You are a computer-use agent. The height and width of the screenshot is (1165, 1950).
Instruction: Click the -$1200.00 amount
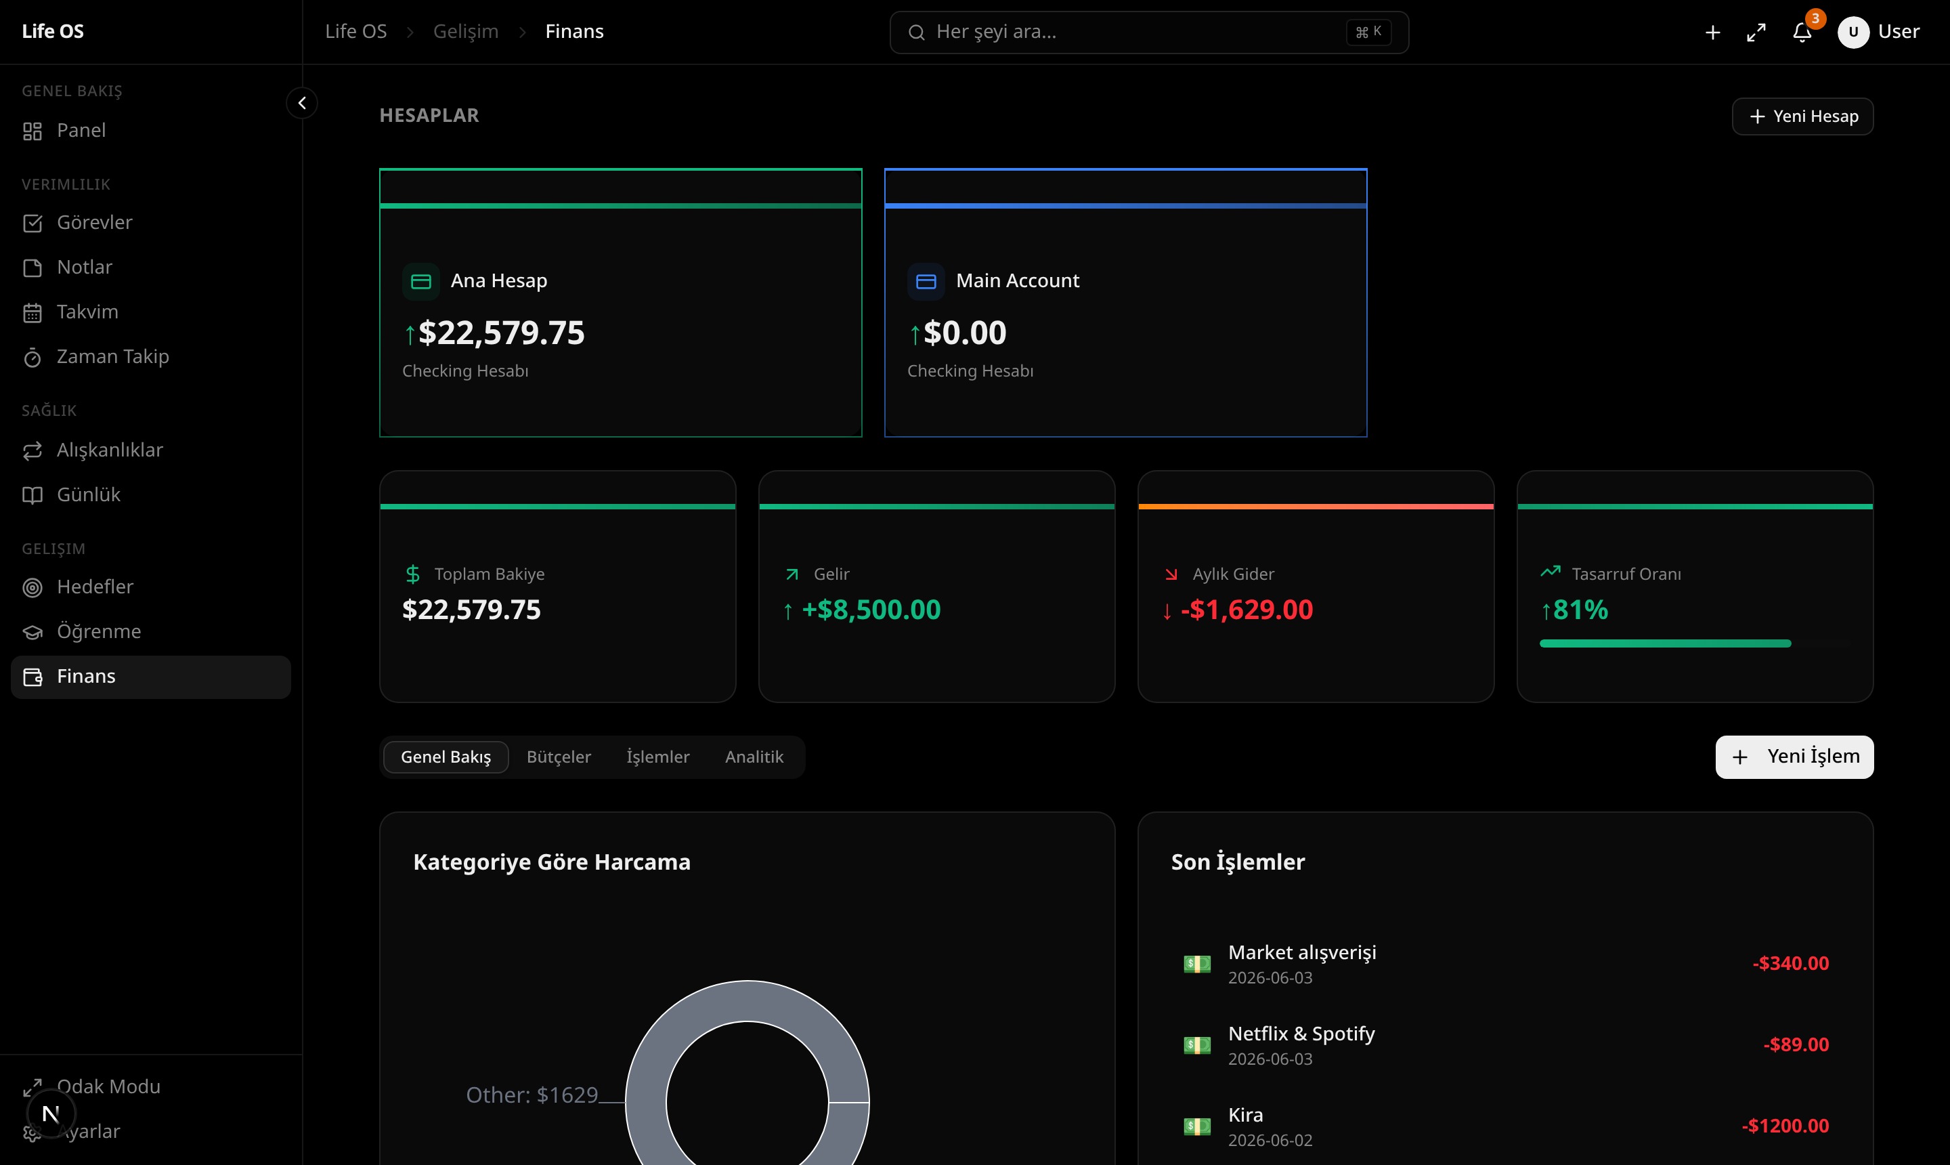pos(1785,1126)
